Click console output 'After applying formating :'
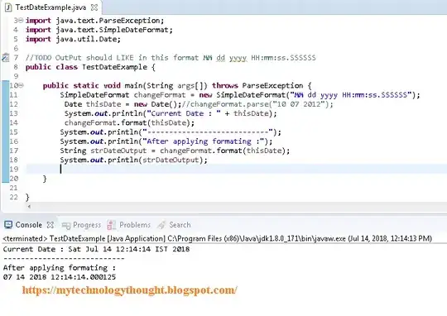The image size is (447, 316). click(60, 268)
